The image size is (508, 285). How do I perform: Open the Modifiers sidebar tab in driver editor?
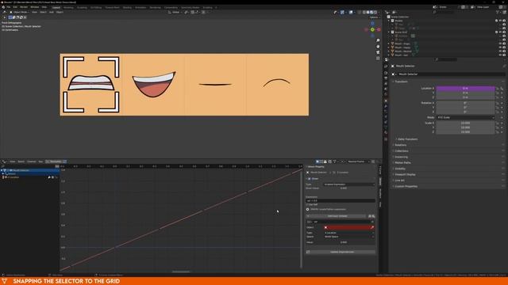tap(380, 193)
